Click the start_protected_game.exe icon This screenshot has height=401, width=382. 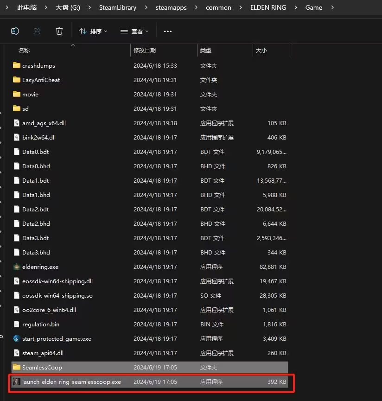tap(17, 338)
